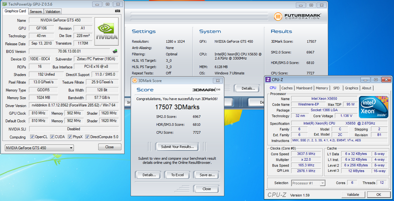Viewport: 394px width, 201px height.
Task: Click the NVIDIA SLI Disabled field
Action: tap(74, 129)
